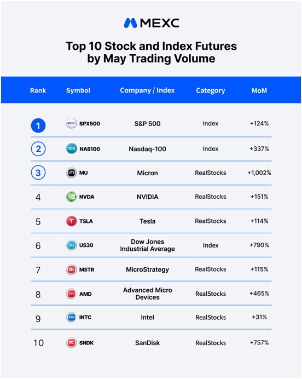Click the NAS100 teal icon
302x379 pixels.
coord(72,148)
